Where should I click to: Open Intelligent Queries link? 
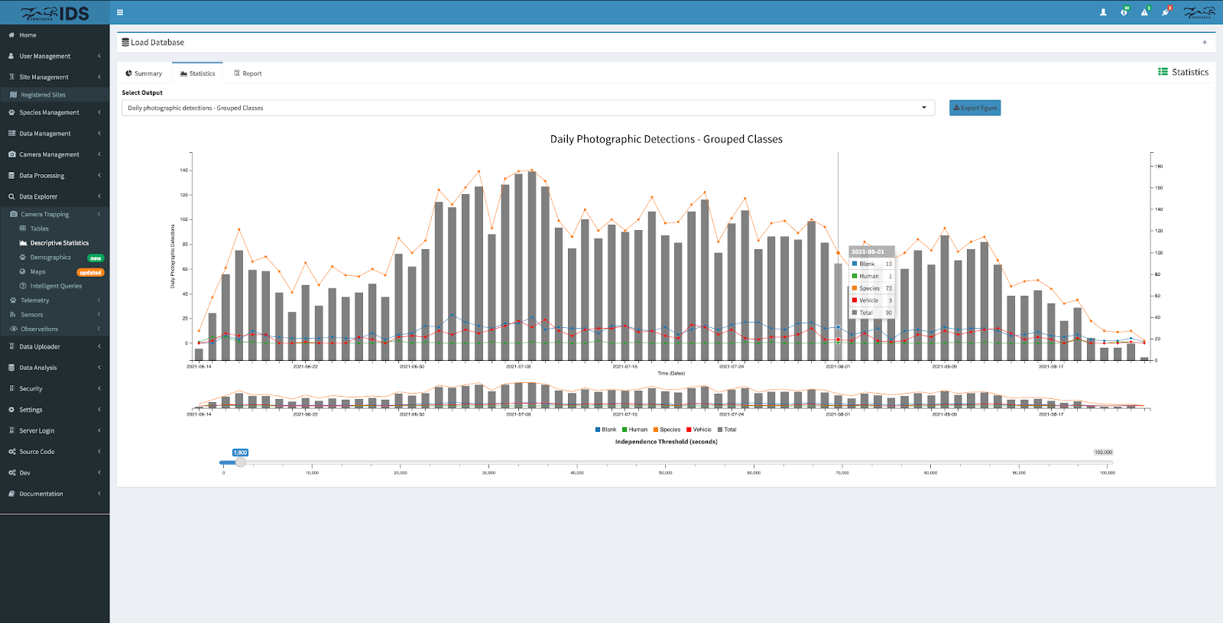tap(56, 286)
